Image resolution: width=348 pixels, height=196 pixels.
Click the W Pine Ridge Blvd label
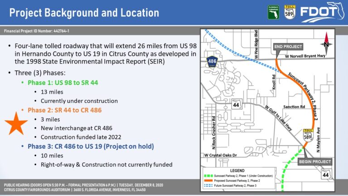(x=256, y=44)
